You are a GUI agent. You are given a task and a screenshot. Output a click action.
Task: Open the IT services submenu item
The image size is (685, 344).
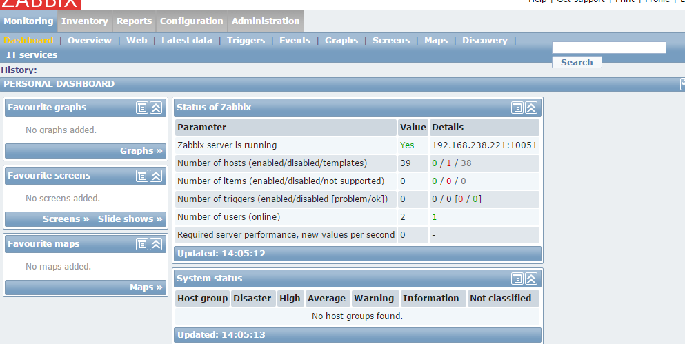pos(32,54)
